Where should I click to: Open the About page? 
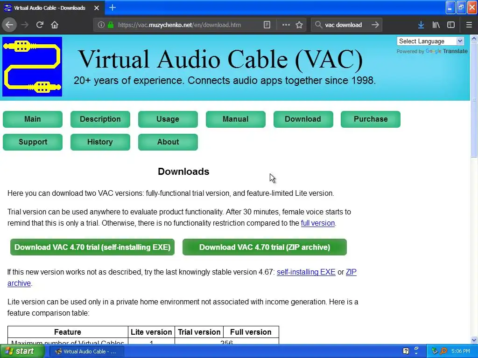(168, 142)
